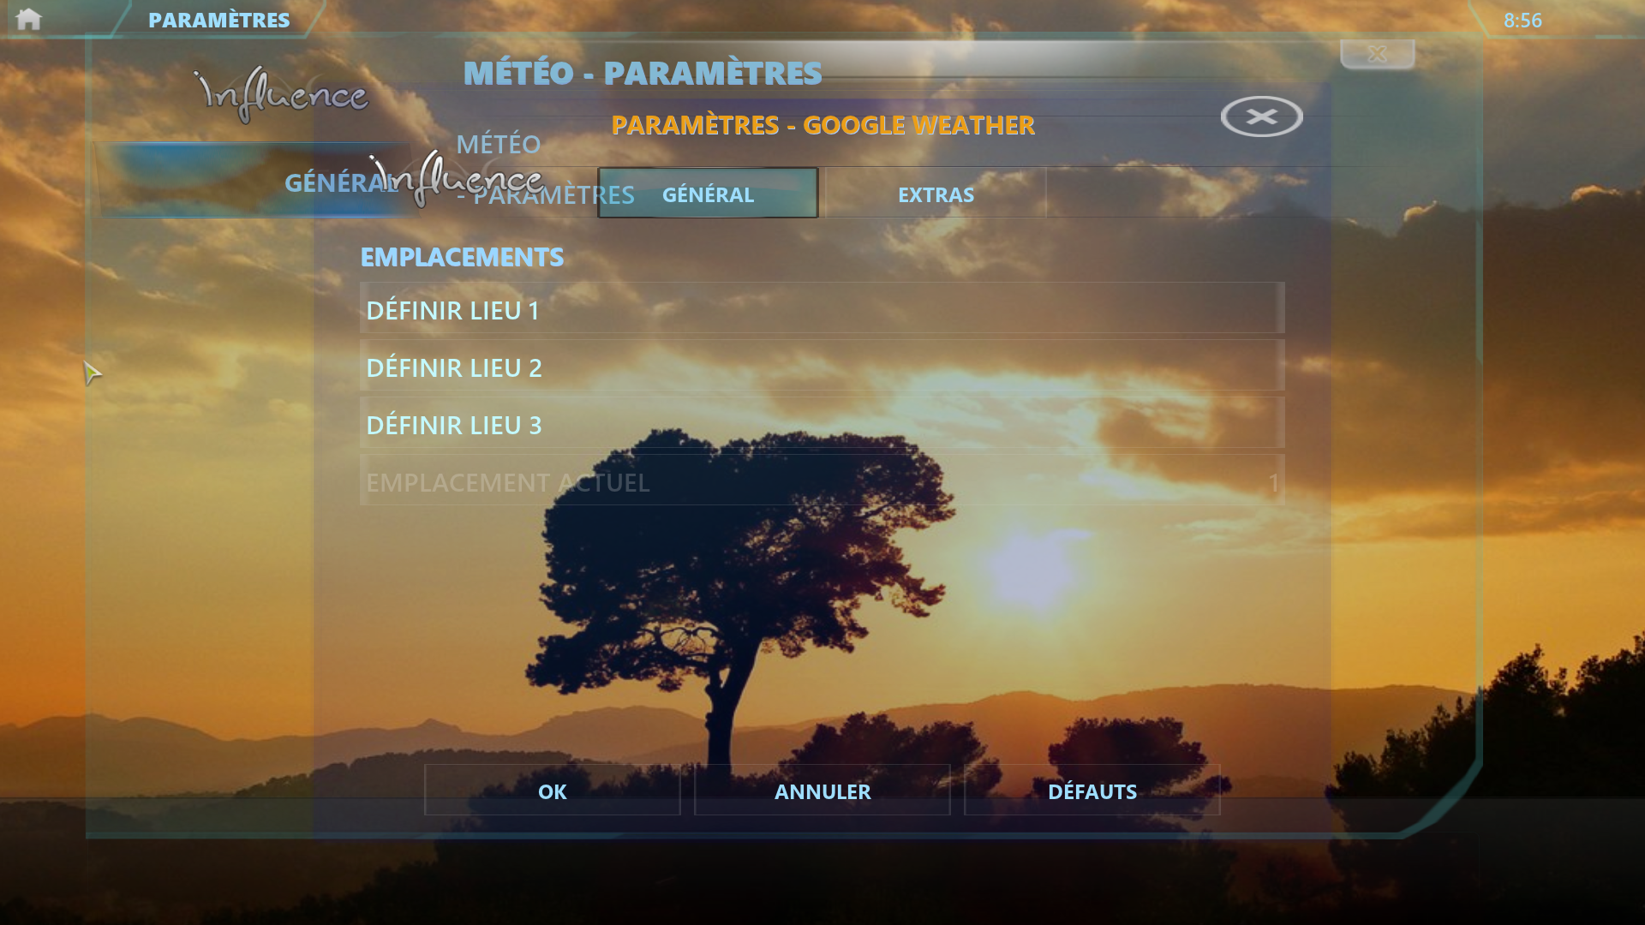Click the Influence logo beside the GÉNÉRAL tab
The width and height of the screenshot is (1645, 925).
[457, 178]
